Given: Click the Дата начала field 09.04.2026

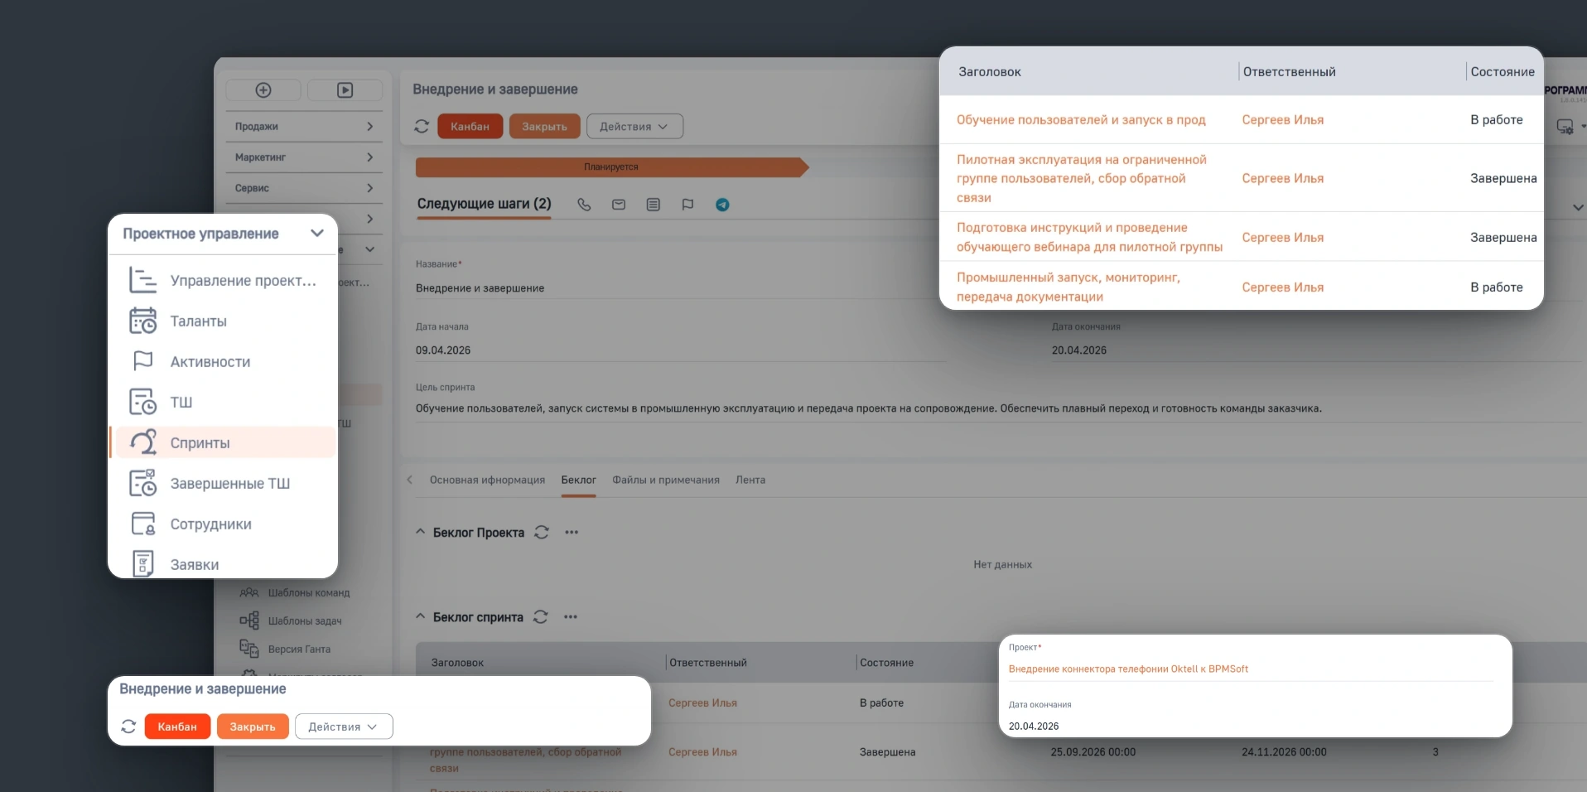Looking at the screenshot, I should [679, 350].
